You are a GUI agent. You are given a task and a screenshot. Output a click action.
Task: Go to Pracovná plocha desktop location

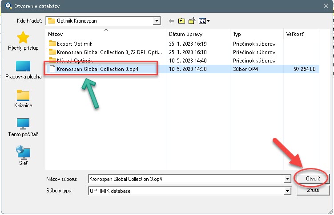click(x=23, y=70)
